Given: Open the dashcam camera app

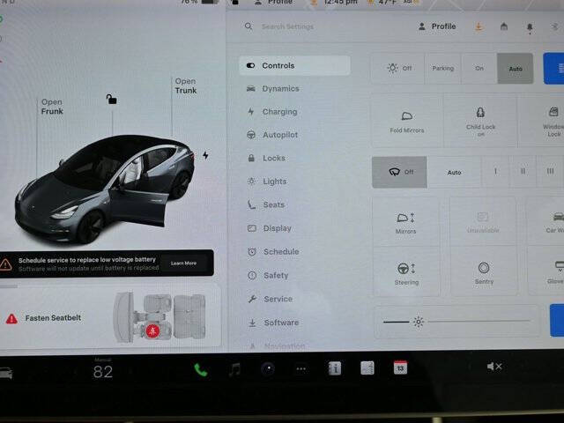Looking at the screenshot, I should click(x=268, y=368).
